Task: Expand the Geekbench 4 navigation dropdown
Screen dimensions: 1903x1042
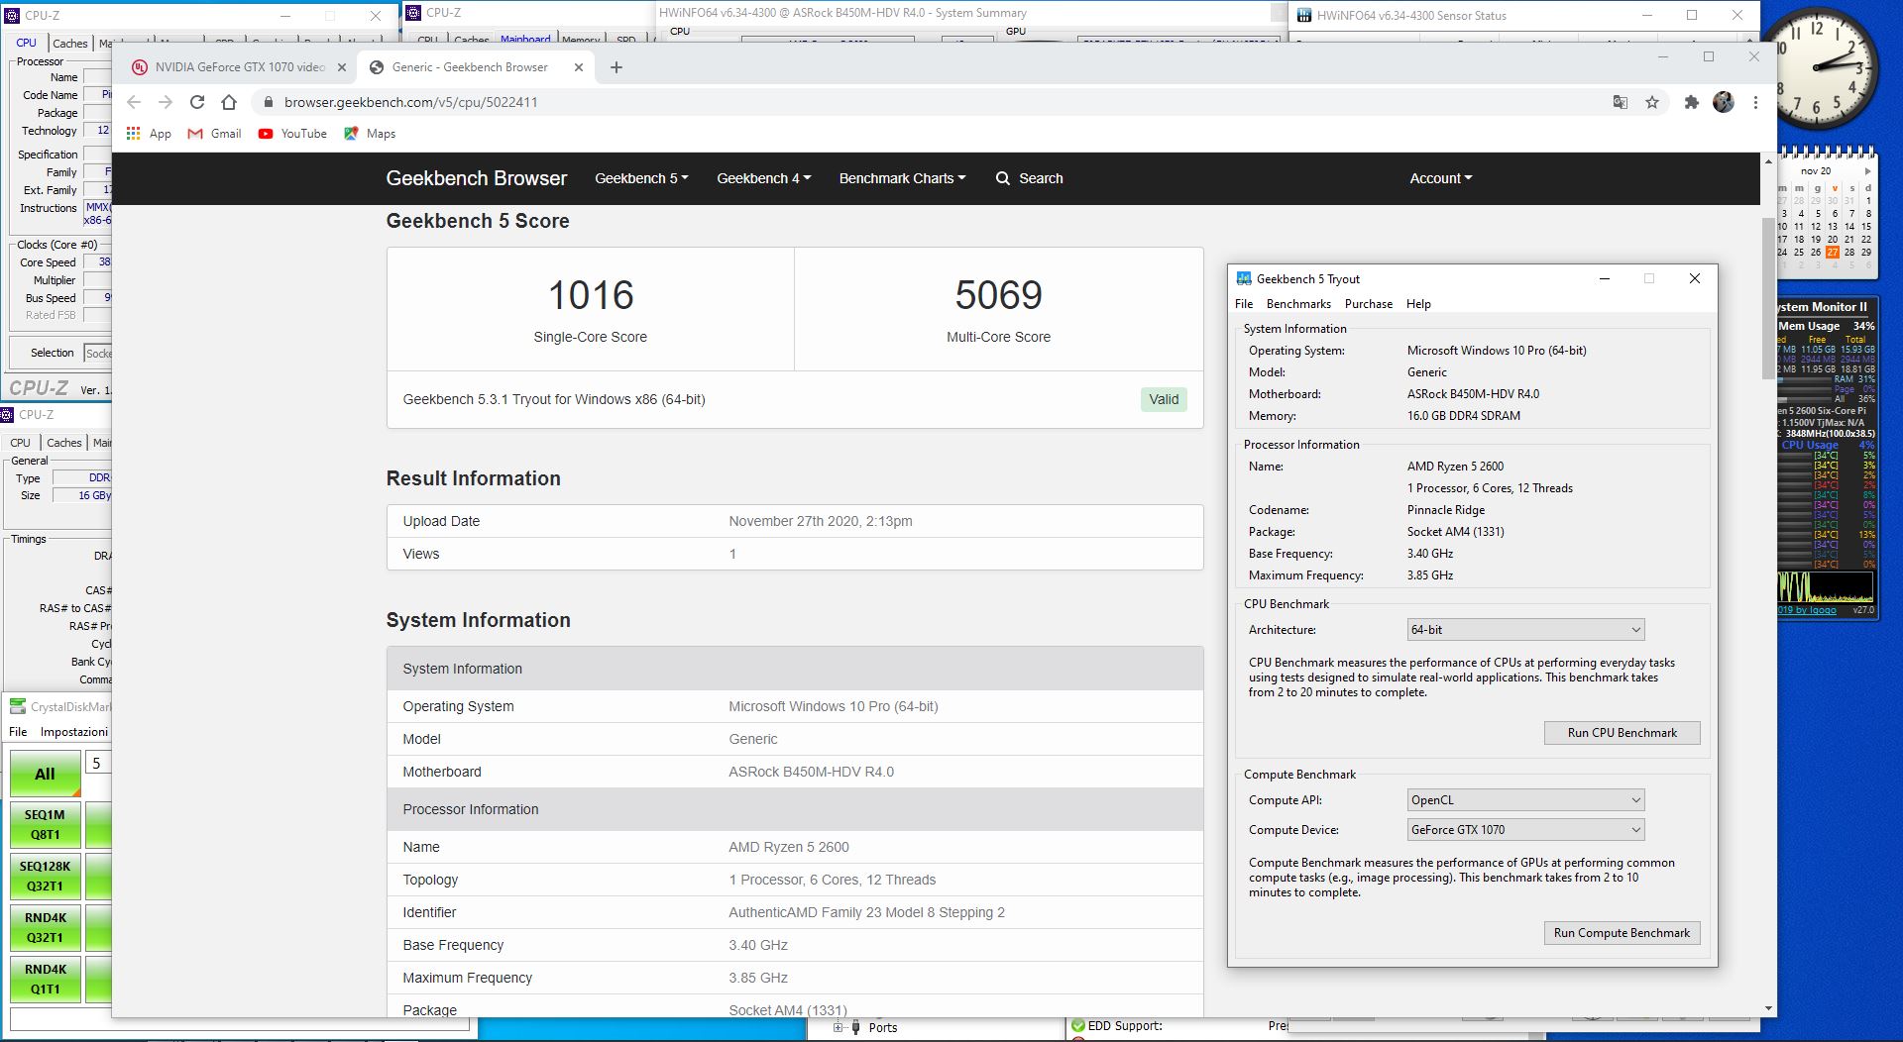Action: (x=763, y=178)
